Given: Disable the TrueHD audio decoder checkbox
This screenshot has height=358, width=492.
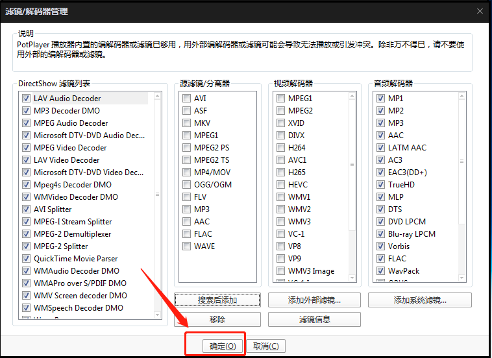Looking at the screenshot, I should (381, 185).
